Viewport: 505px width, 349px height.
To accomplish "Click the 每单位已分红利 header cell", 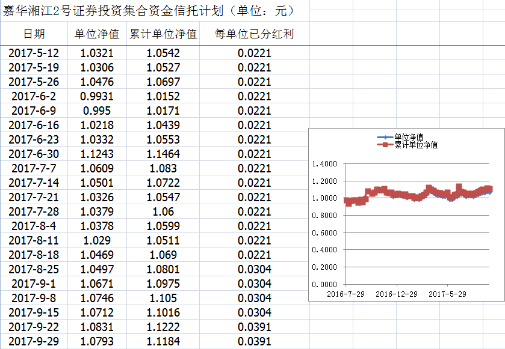I will (x=254, y=34).
